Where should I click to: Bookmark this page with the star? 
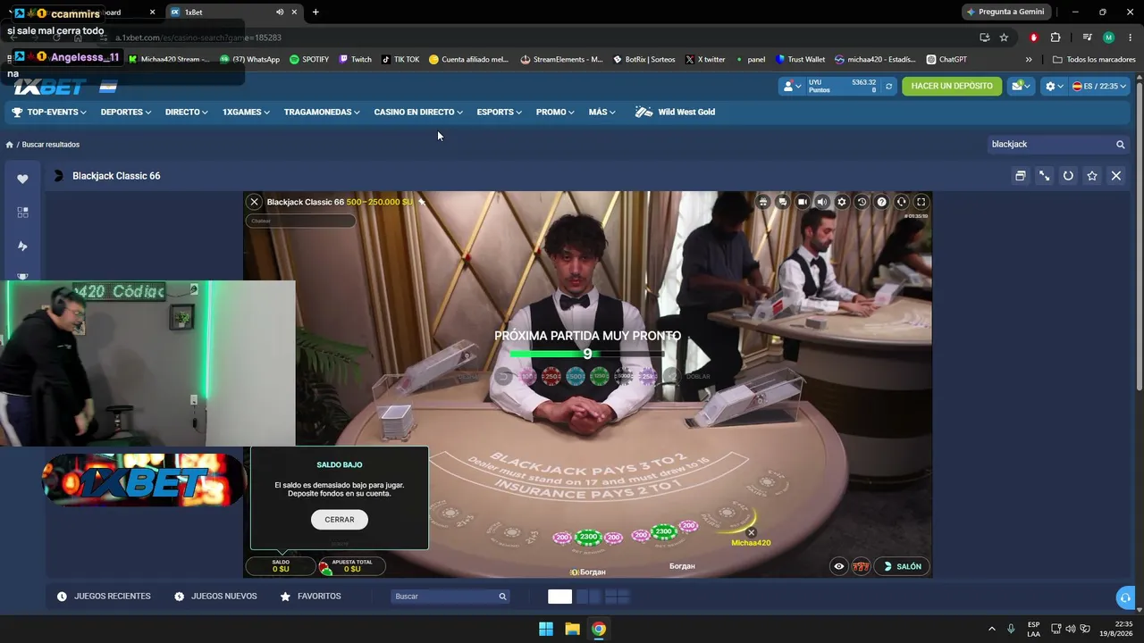click(x=1004, y=38)
